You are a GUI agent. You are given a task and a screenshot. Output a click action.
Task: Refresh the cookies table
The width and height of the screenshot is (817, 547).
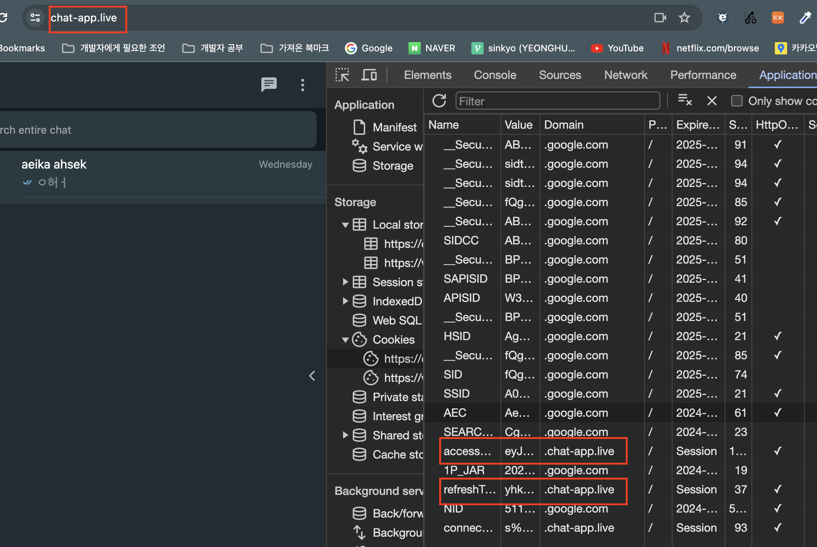tap(439, 101)
